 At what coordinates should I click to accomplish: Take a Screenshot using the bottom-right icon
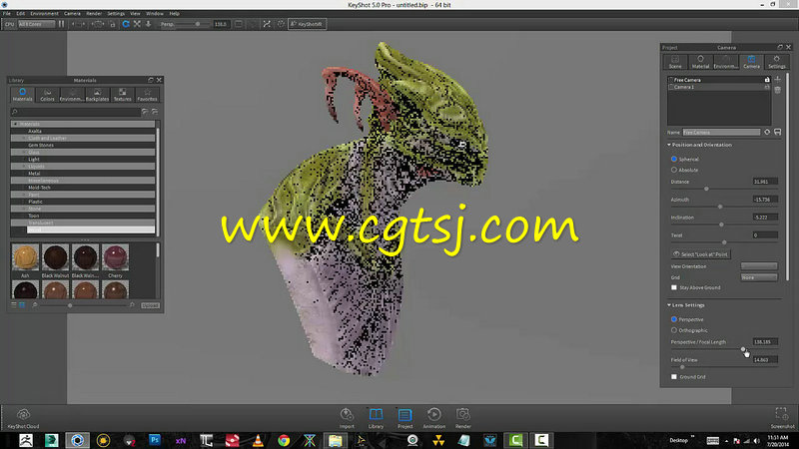coord(782,418)
